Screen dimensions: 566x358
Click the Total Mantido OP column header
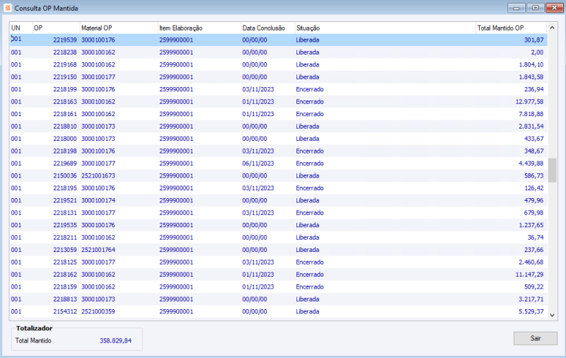pos(512,28)
